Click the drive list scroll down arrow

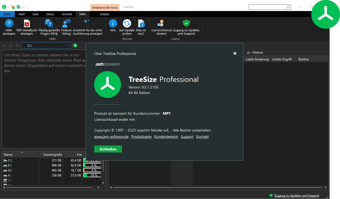(x=103, y=183)
